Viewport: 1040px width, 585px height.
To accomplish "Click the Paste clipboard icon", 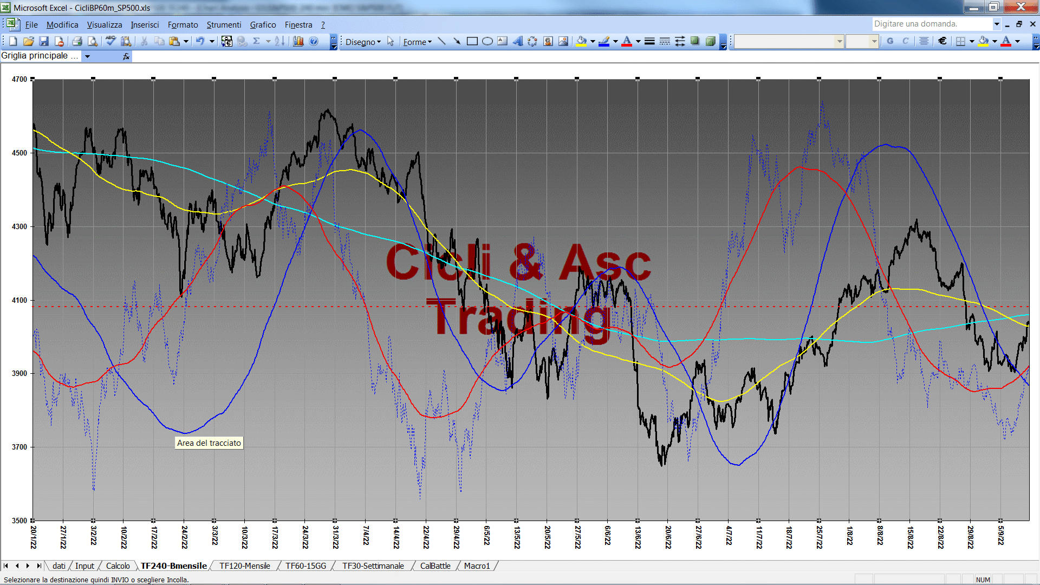I will [174, 41].
